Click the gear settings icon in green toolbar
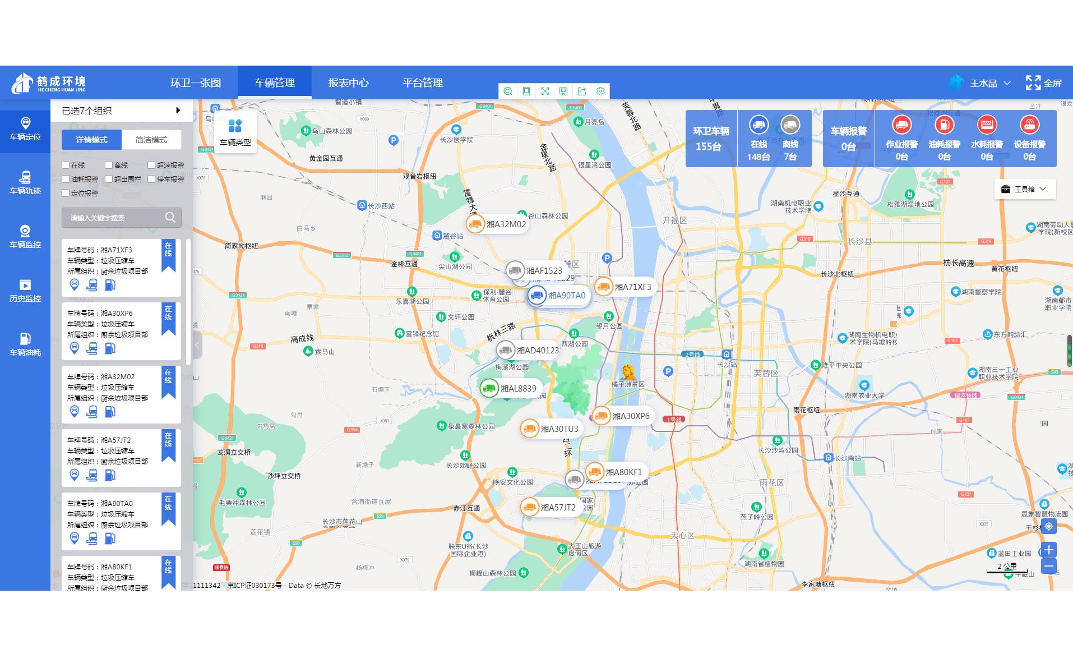Screen dimensions: 1073x658 600,91
